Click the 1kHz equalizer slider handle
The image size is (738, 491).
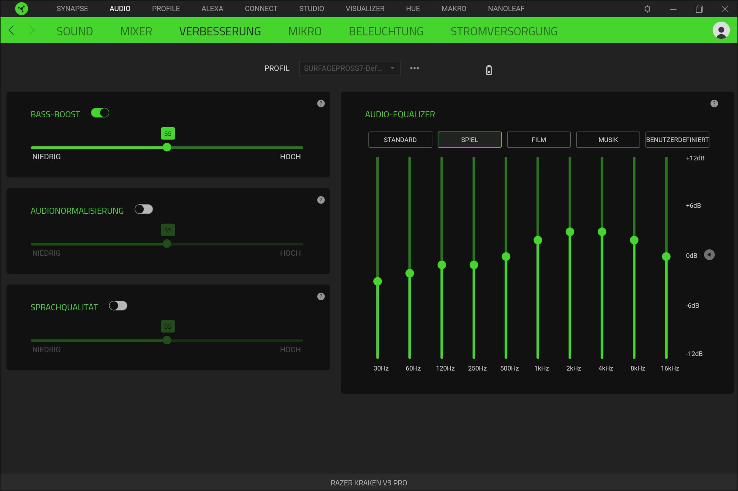(537, 240)
